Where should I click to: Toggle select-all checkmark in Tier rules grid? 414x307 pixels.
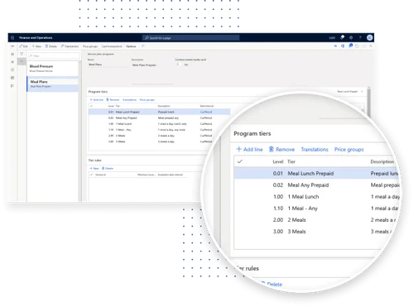[x=92, y=175]
